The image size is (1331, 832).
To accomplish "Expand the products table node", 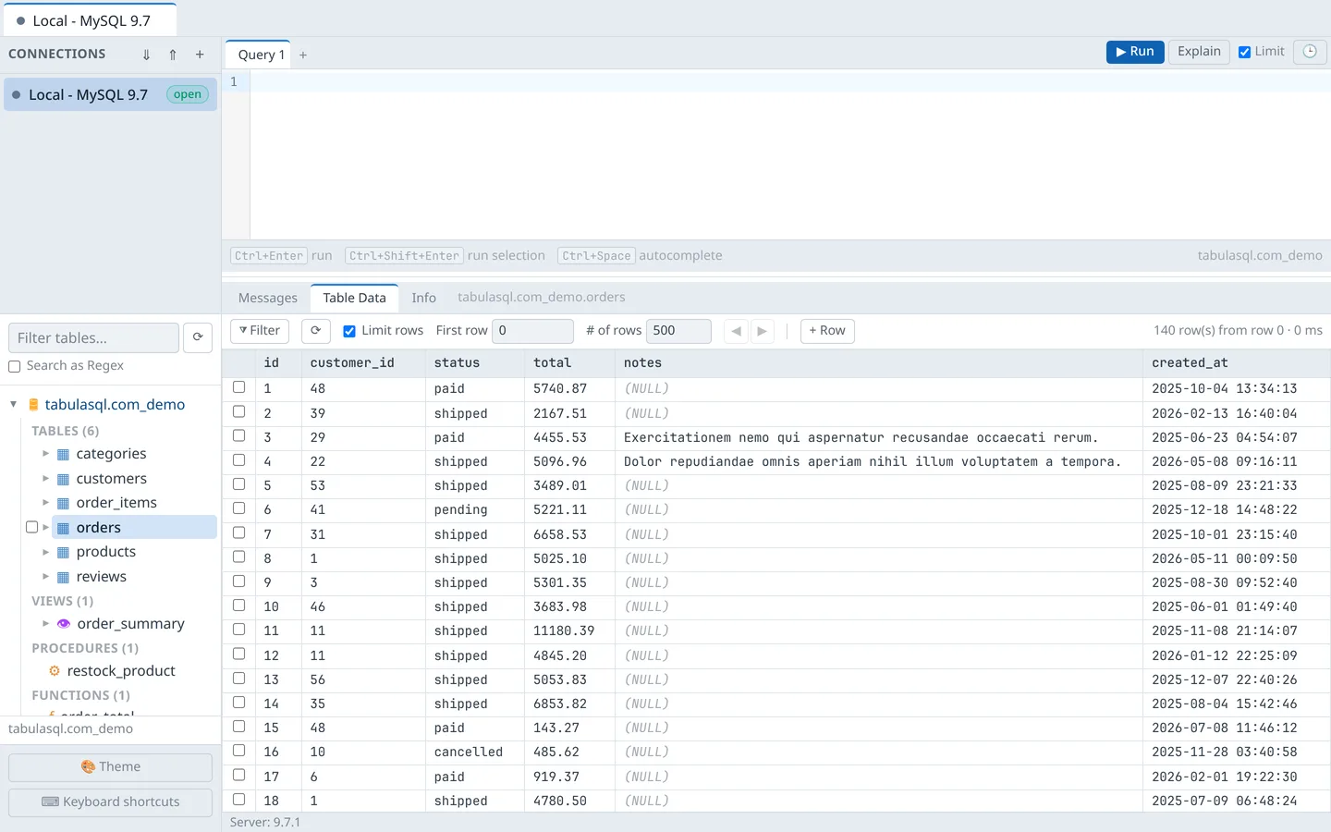I will pyautogui.click(x=45, y=552).
